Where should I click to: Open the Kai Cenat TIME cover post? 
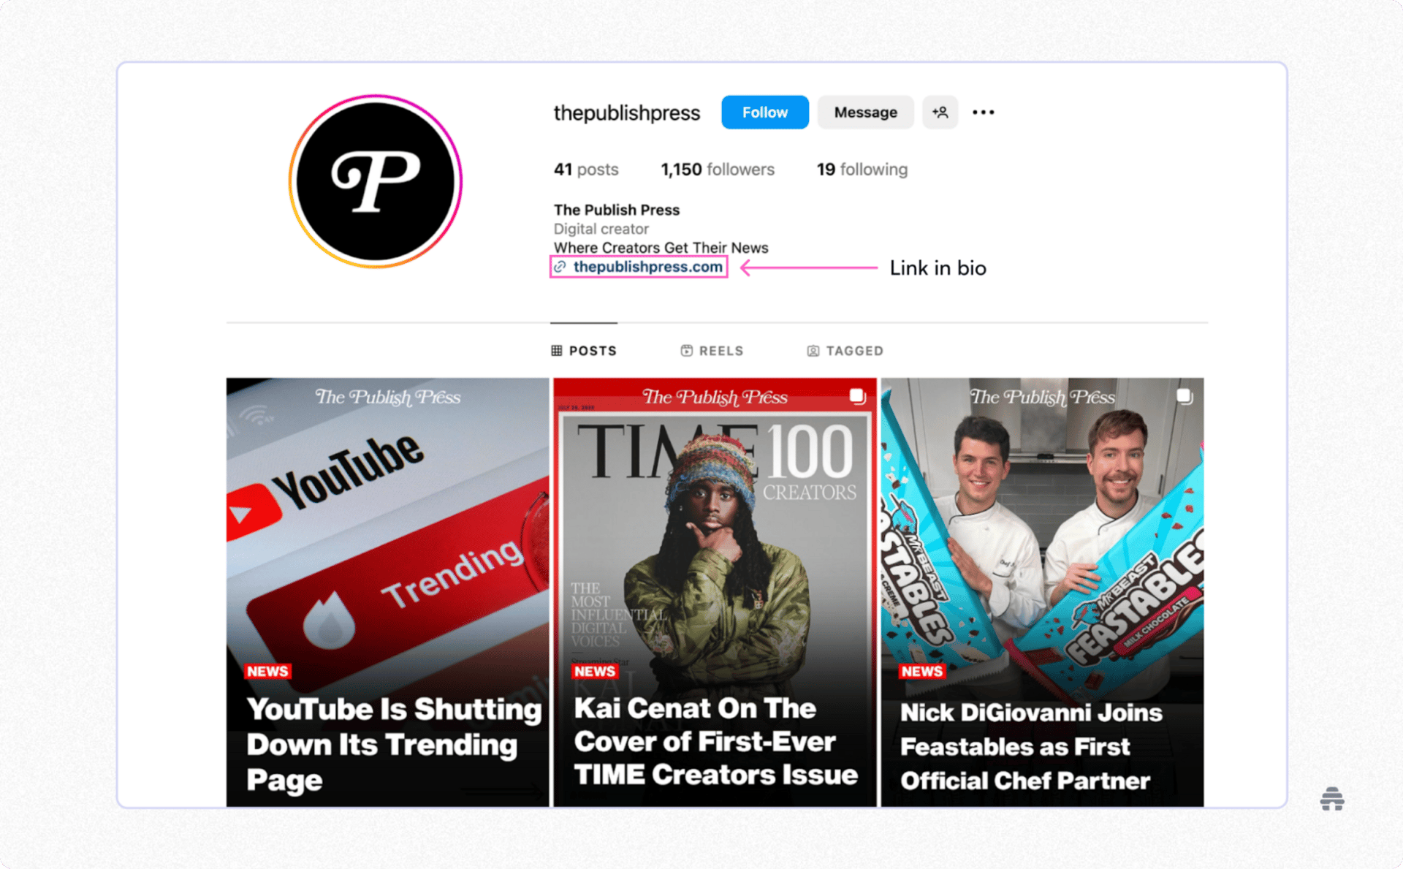click(x=715, y=592)
